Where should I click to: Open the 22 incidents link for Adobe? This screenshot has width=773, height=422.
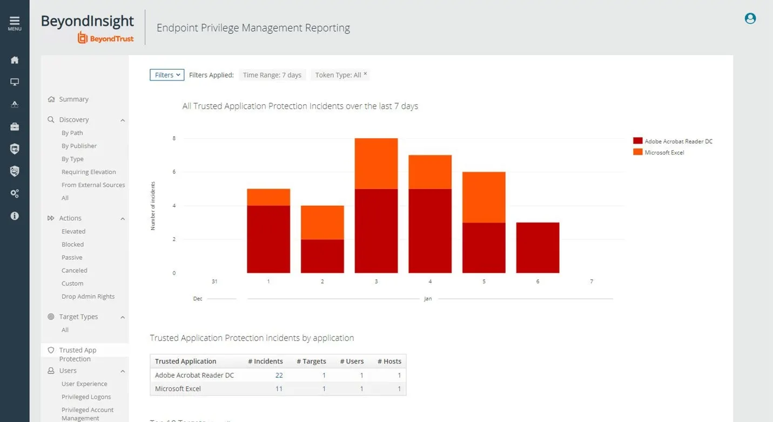pyautogui.click(x=279, y=375)
